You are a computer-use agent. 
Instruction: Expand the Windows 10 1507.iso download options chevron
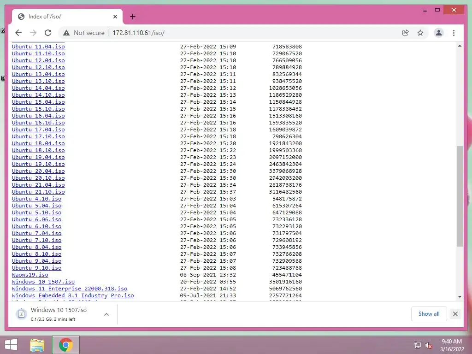tap(106, 314)
